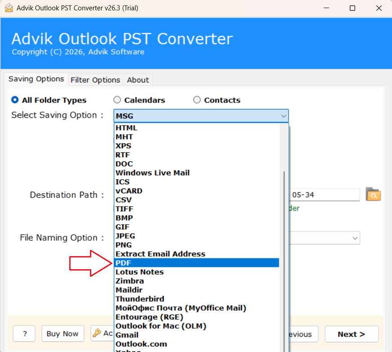Select JPEG as saving format

[196, 236]
